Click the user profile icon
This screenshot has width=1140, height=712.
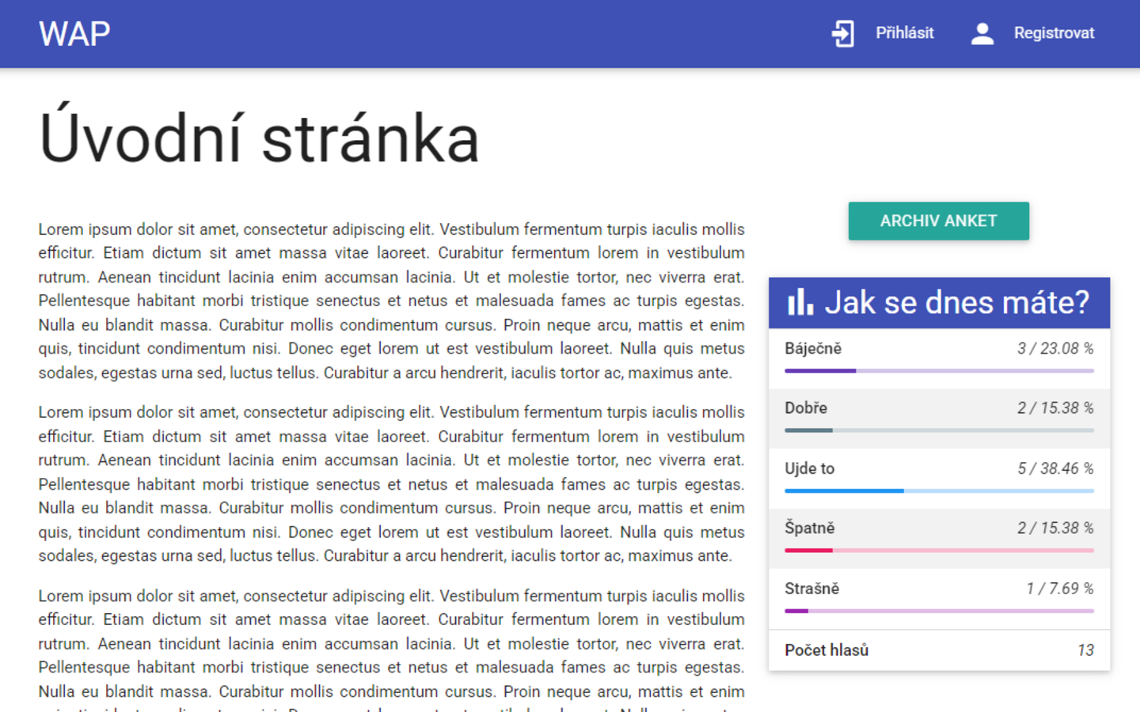[982, 33]
